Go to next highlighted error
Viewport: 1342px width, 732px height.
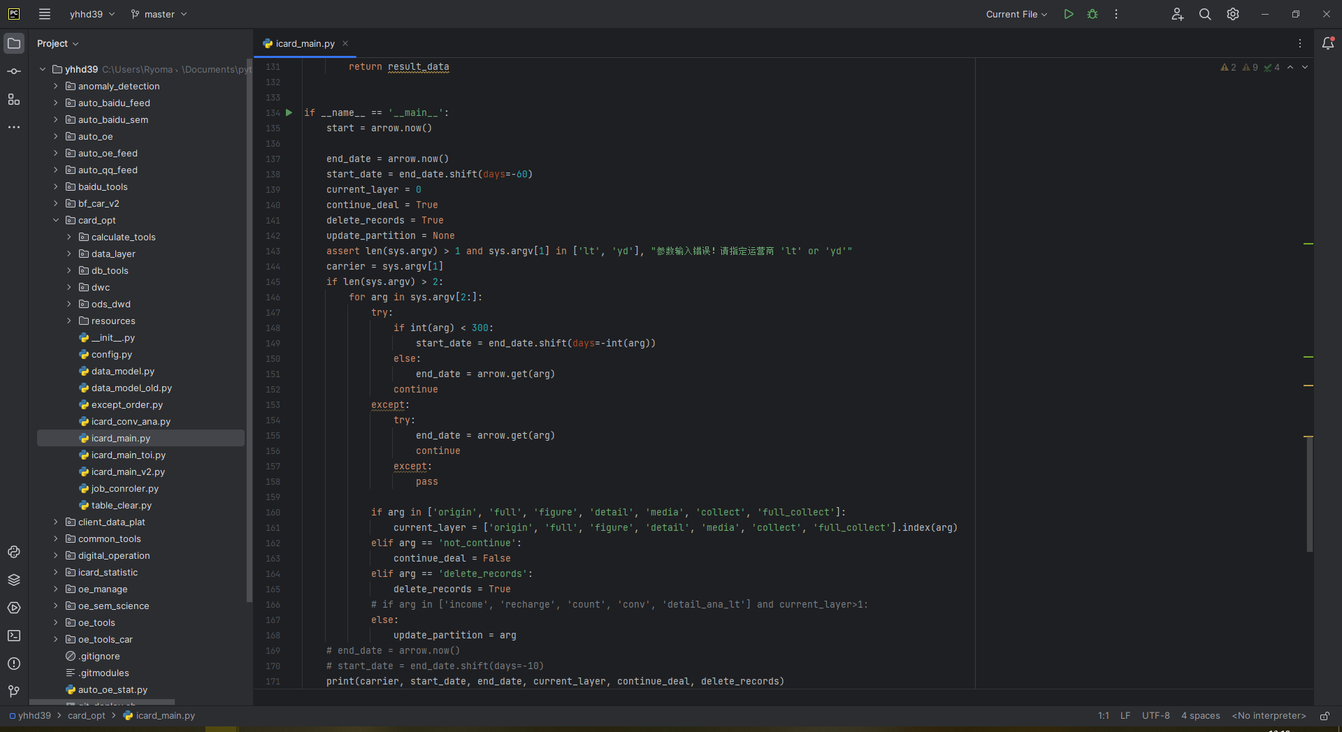tap(1305, 67)
